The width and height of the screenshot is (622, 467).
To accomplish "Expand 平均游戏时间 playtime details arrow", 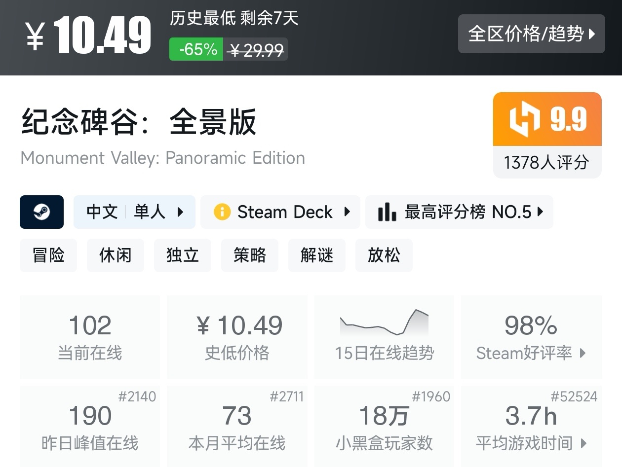I will coord(584,443).
